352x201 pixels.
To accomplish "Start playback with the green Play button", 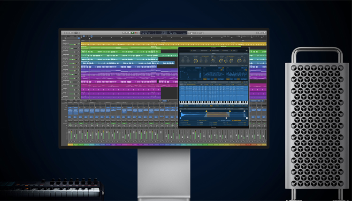I will pos(133,33).
